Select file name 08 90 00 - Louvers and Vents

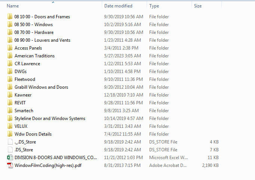pos(42,40)
